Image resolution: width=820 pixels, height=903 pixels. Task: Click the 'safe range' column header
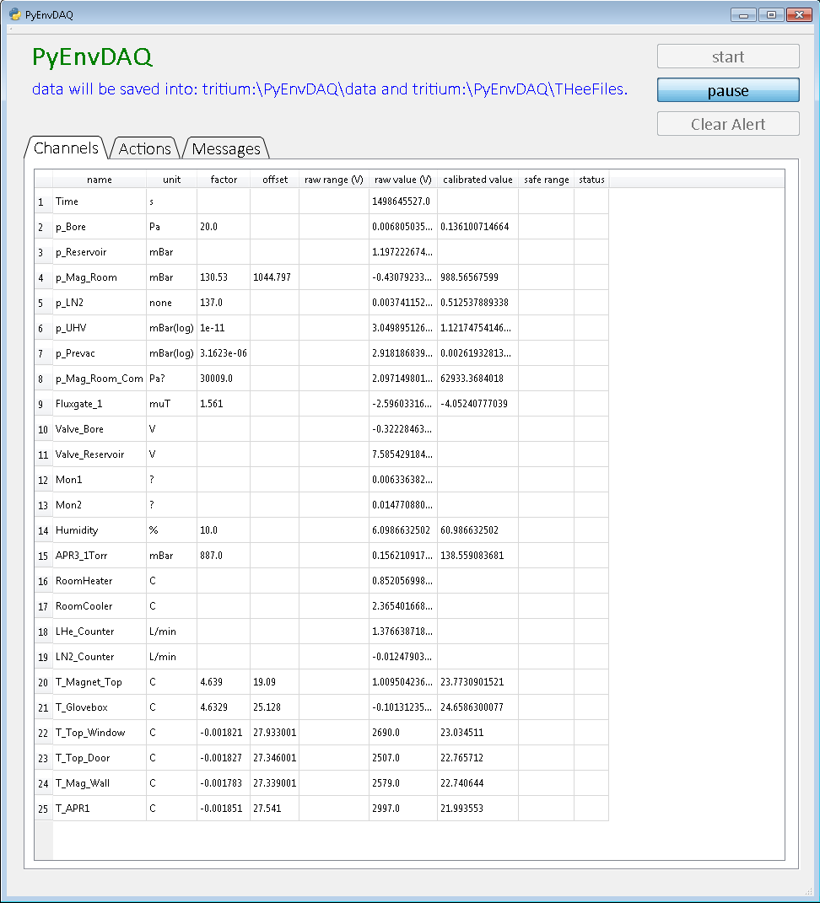(547, 179)
